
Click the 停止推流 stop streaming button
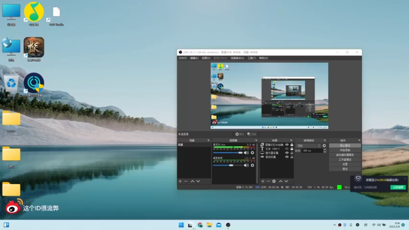click(345, 146)
